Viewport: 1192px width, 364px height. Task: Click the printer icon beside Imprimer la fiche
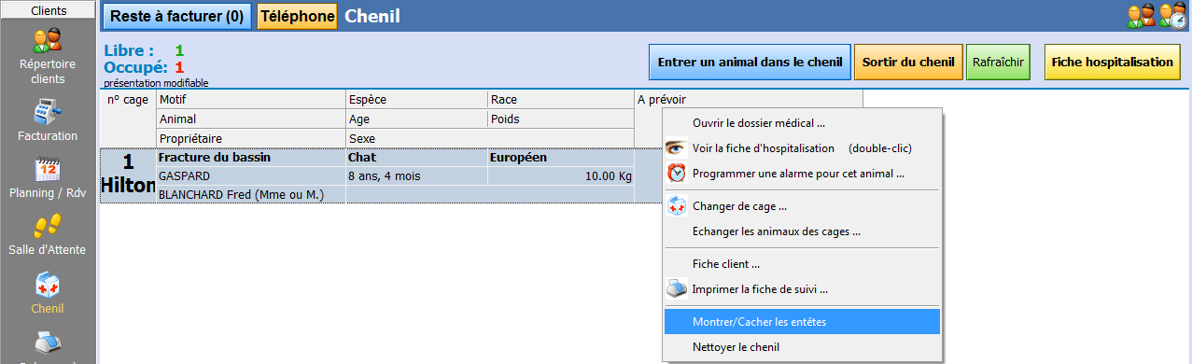click(677, 289)
